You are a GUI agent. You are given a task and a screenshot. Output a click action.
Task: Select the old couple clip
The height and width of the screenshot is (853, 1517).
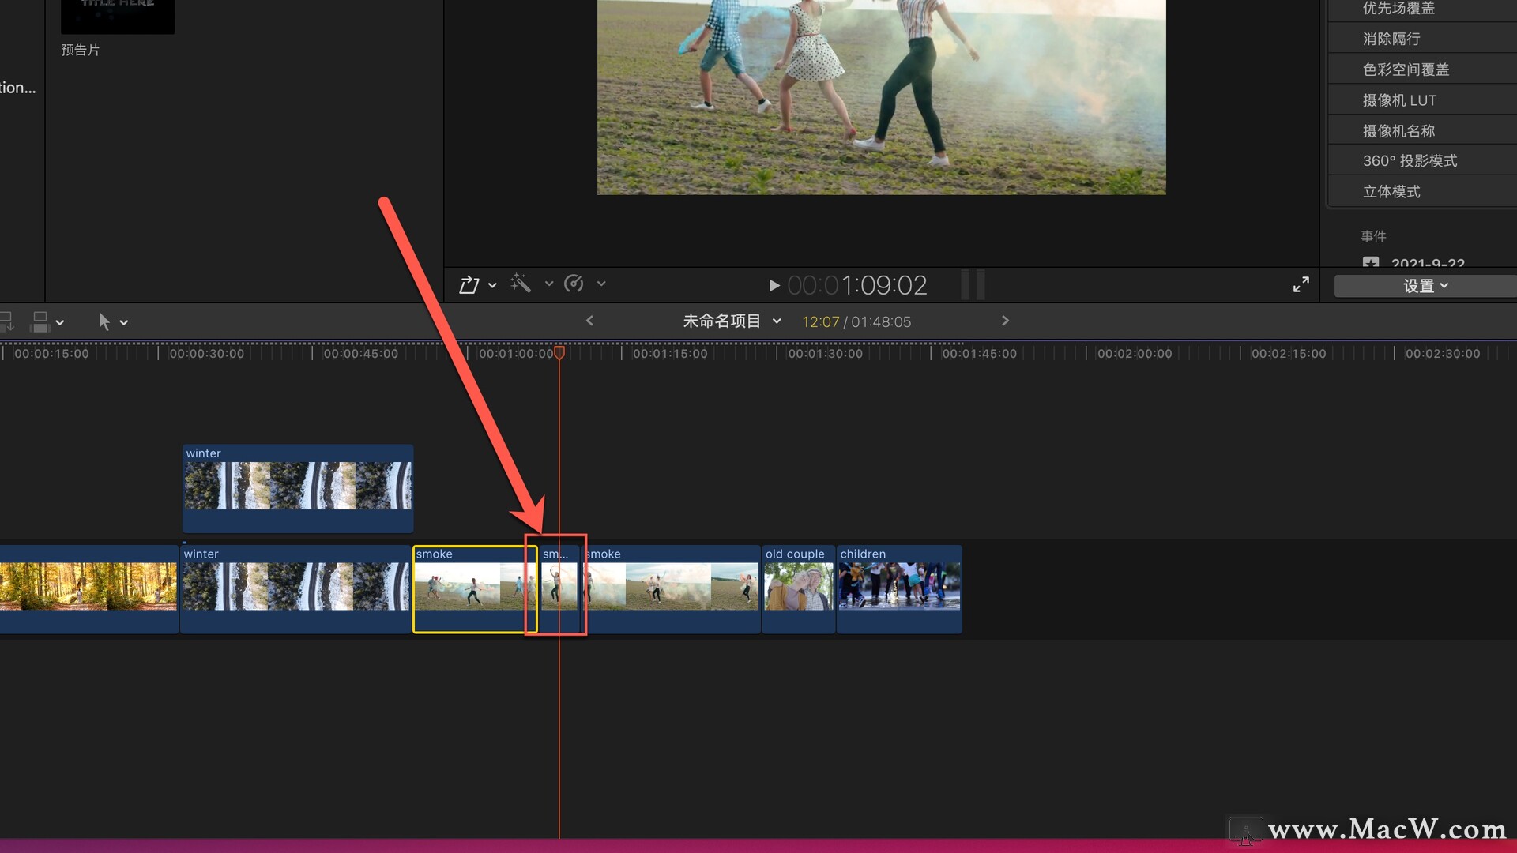(x=799, y=589)
